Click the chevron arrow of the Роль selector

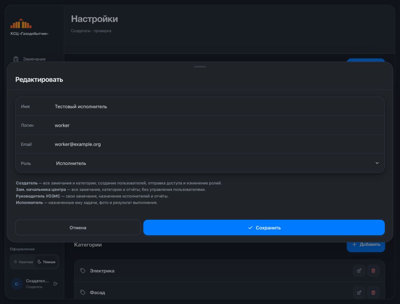[x=377, y=163]
